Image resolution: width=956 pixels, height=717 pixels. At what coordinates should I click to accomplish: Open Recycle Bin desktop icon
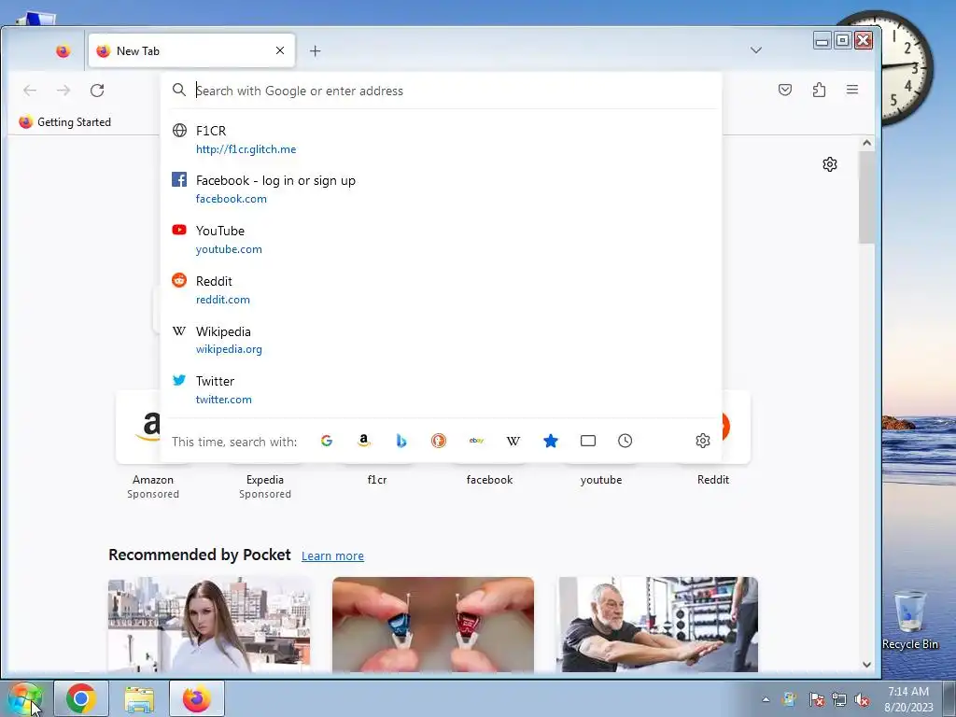tap(909, 620)
